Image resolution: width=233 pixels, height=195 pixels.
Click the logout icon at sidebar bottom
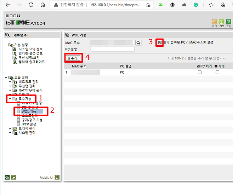pos(13,177)
